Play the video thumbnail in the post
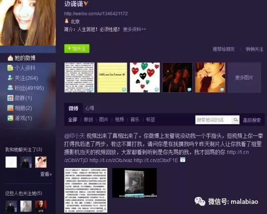The width and height of the screenshot is (267, 214). 134,182
